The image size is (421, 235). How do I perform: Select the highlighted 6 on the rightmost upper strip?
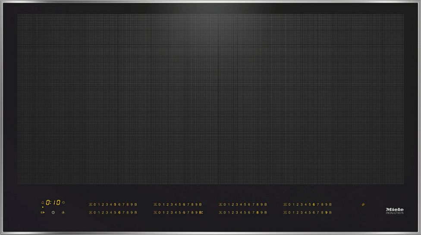tap(314, 204)
